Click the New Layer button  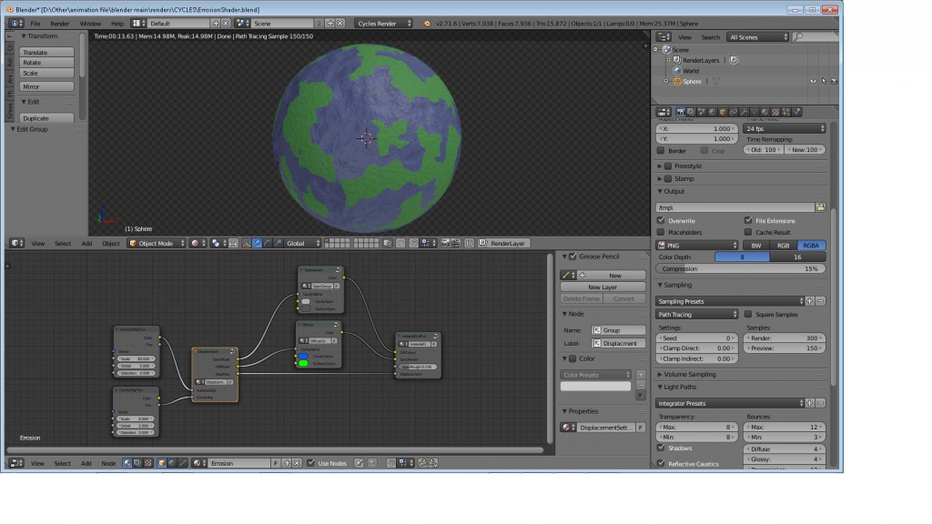(x=603, y=287)
